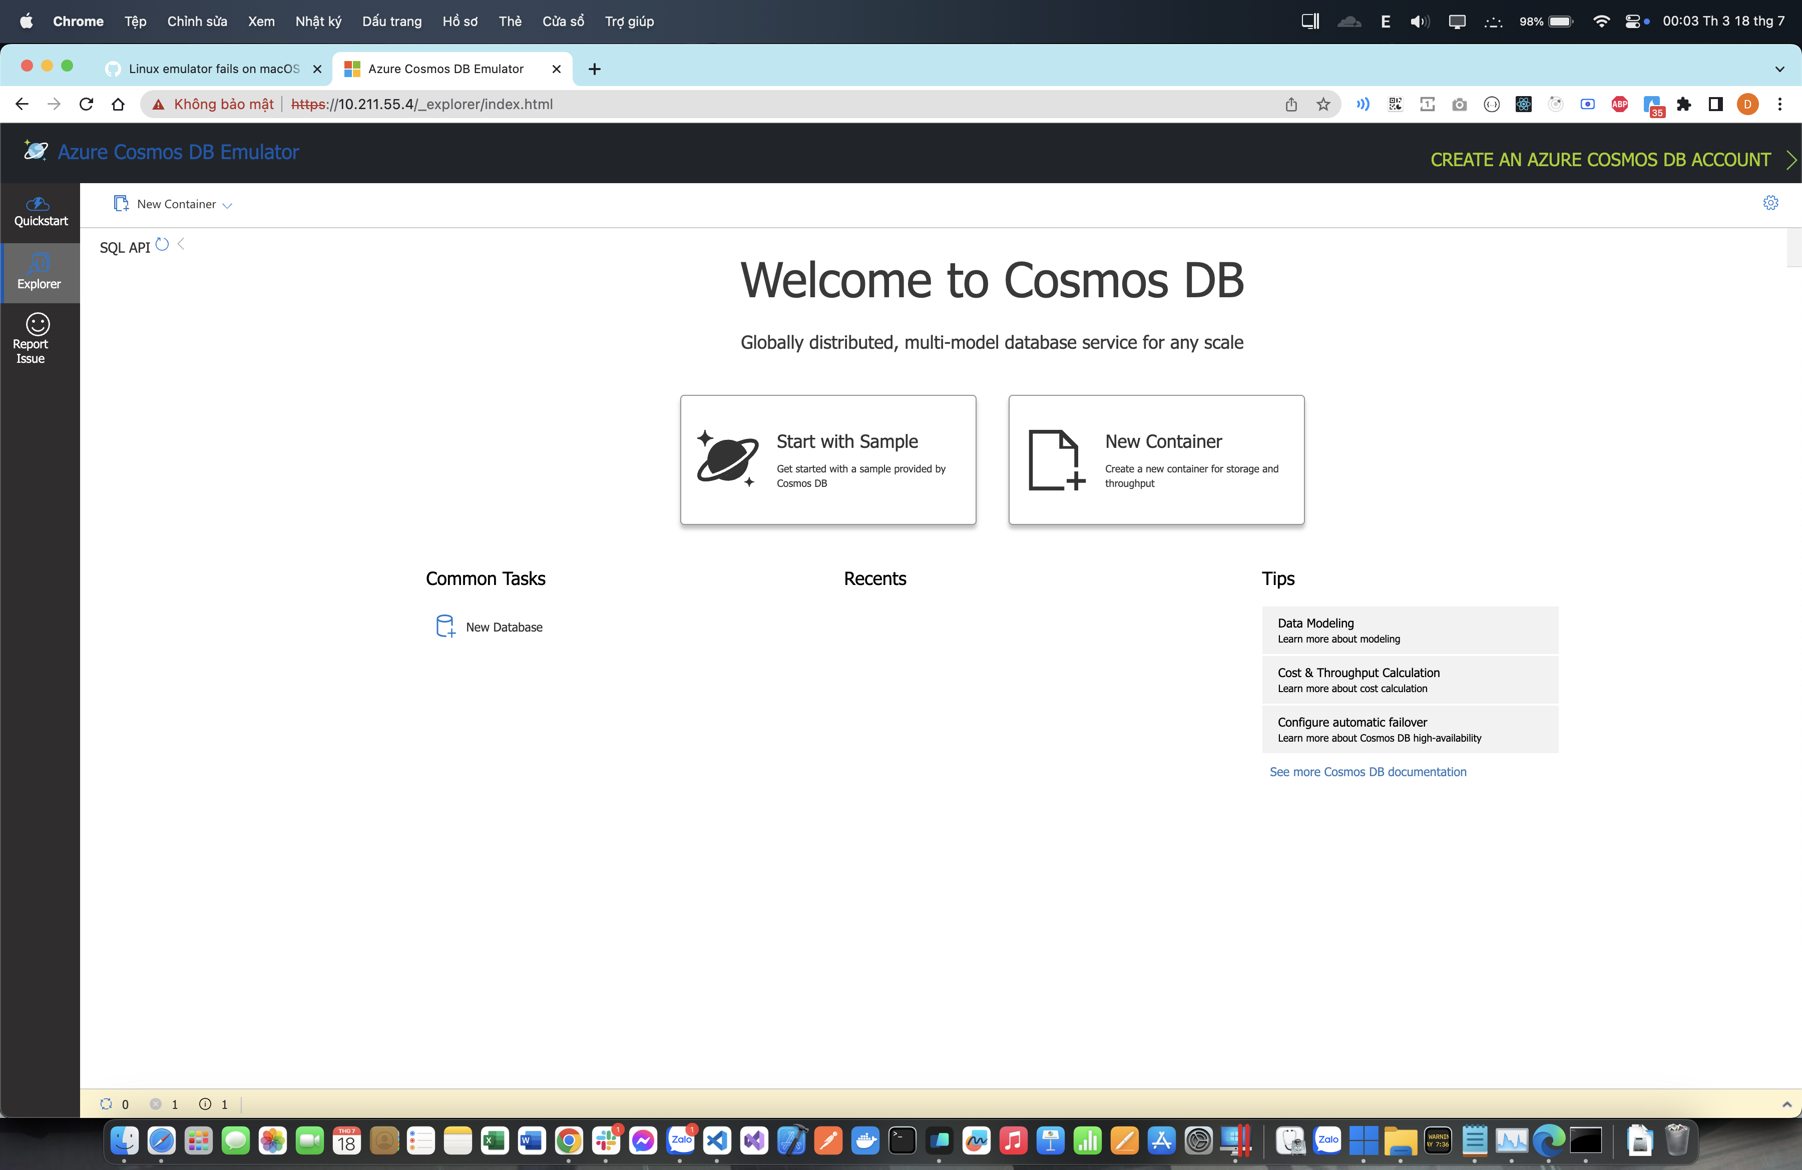Viewport: 1802px width, 1170px height.
Task: Open the Xem menu in the menu bar
Action: pyautogui.click(x=260, y=21)
